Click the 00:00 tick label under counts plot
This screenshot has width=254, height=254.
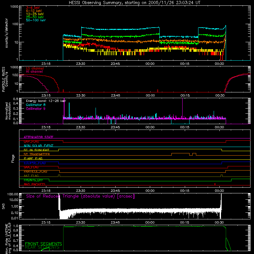pos(150,64)
